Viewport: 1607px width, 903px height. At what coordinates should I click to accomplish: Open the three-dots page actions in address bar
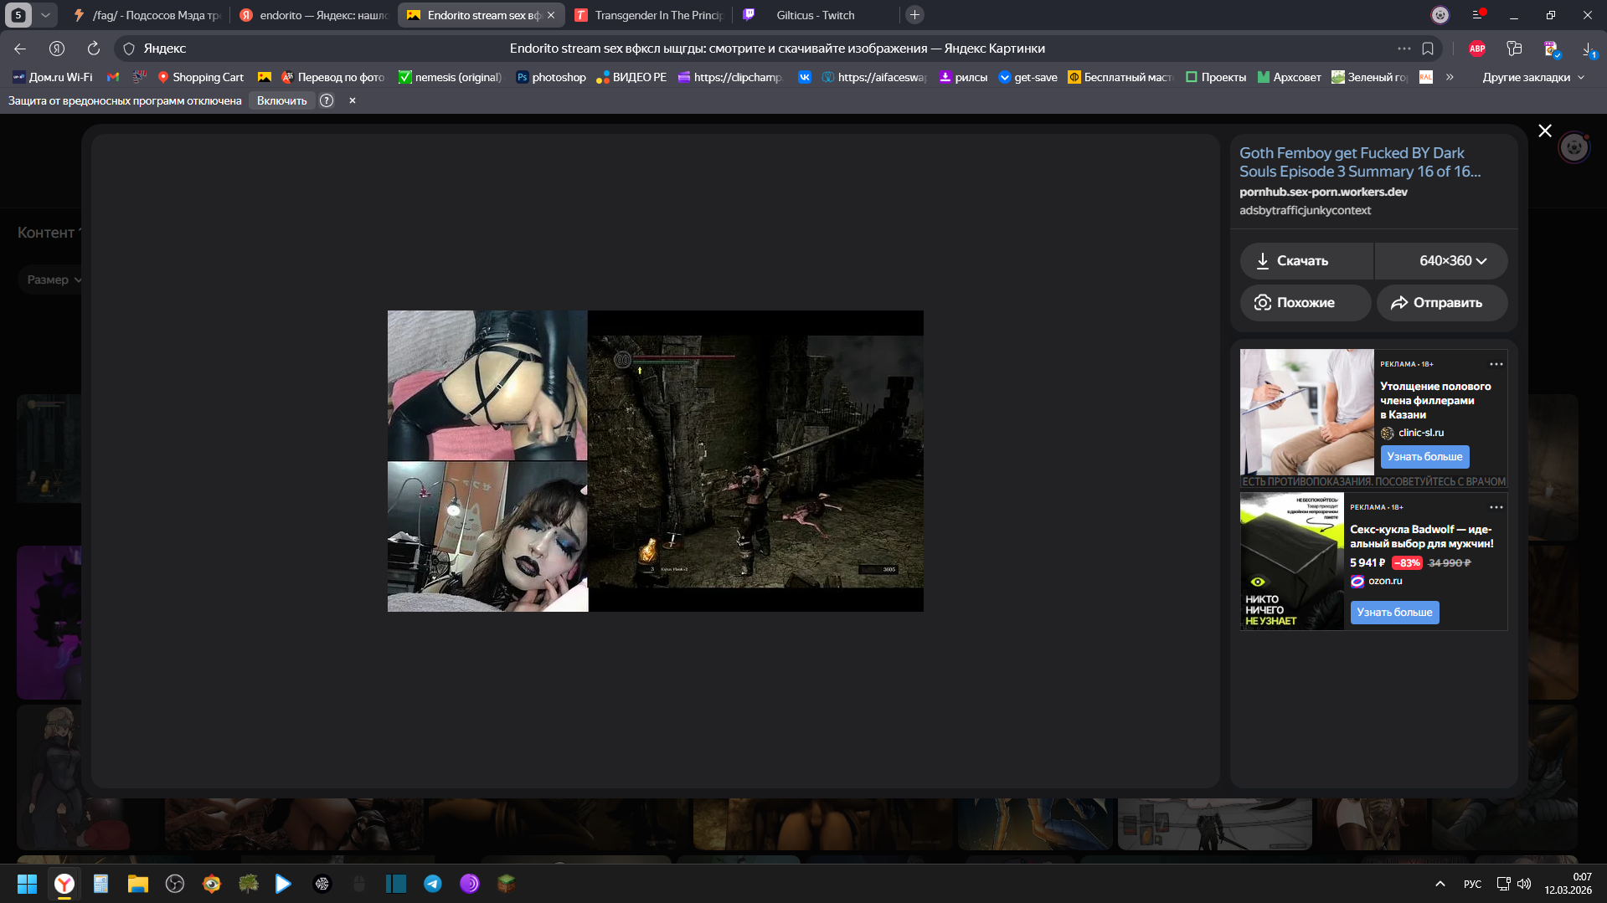pos(1404,49)
